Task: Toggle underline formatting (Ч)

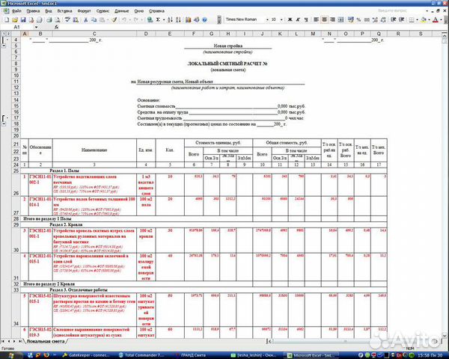Action: tap(306, 19)
